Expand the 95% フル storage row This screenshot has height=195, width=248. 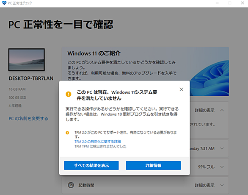[222, 167]
